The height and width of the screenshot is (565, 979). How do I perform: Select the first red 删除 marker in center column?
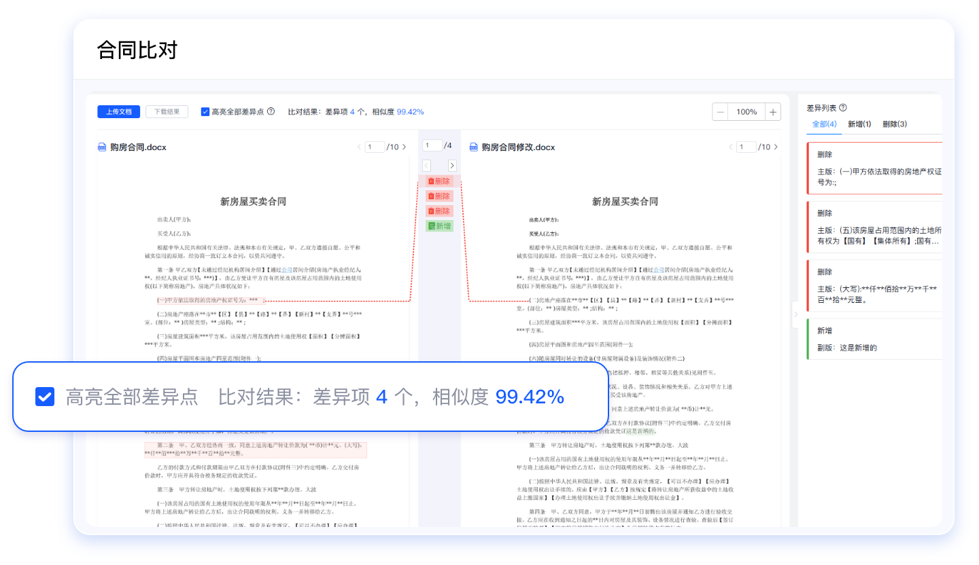tap(439, 181)
